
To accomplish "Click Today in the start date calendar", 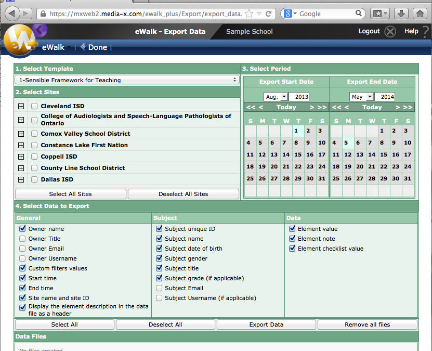I will (286, 107).
